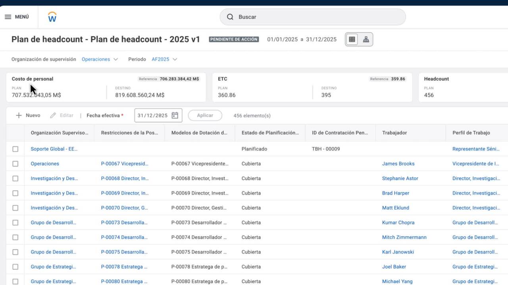Open the AF2025 period dropdown

coord(175,59)
